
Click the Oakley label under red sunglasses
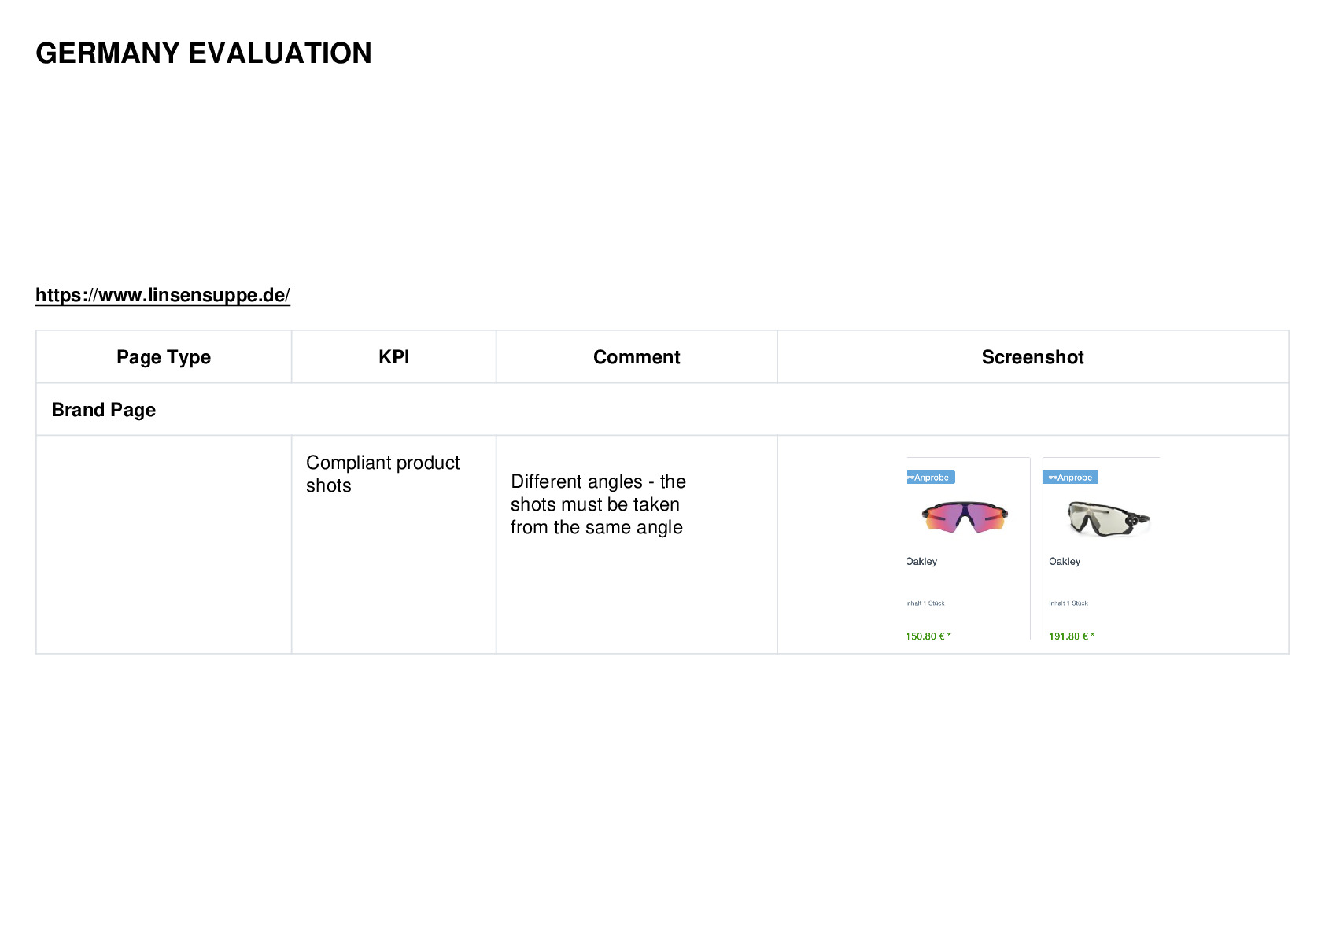922,562
